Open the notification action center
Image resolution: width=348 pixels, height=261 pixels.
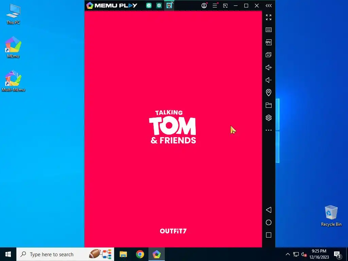[x=337, y=255]
